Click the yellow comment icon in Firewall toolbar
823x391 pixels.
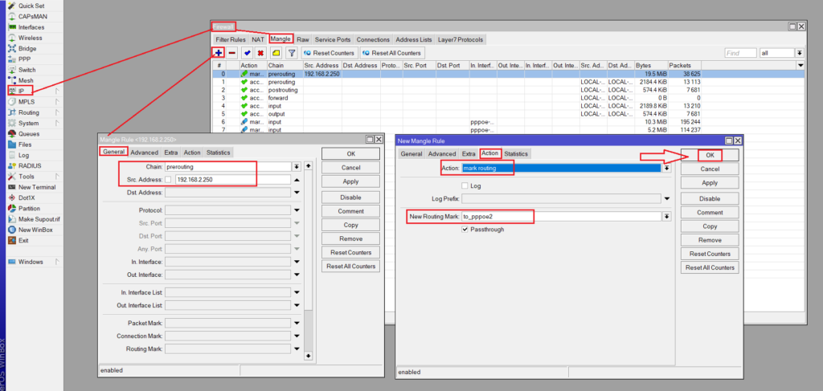276,53
